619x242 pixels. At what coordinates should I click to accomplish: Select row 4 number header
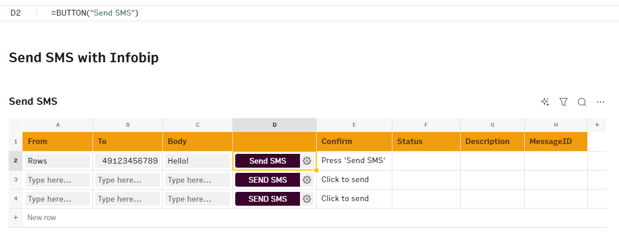tap(16, 199)
